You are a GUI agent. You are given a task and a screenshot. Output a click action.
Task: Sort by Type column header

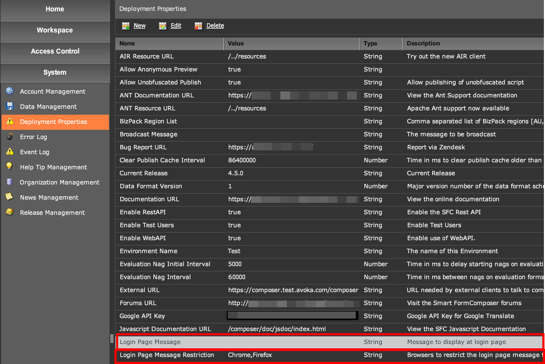381,43
